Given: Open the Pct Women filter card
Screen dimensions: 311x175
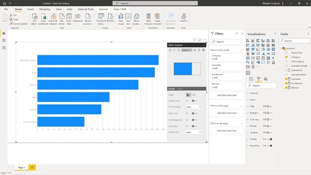Looking at the screenshot, I should tap(227, 76).
